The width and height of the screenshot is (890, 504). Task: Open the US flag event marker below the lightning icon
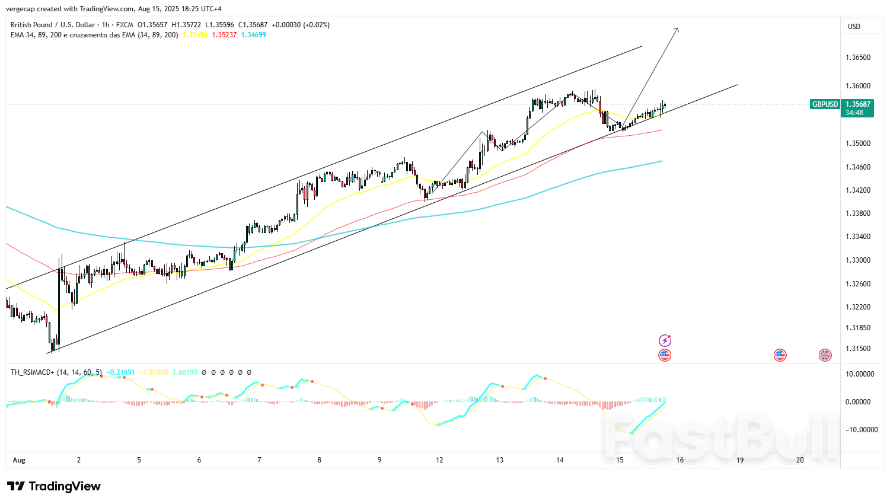[665, 355]
